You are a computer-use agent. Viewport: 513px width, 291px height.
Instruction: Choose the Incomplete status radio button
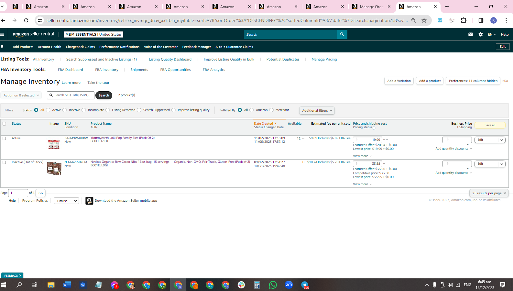click(84, 110)
